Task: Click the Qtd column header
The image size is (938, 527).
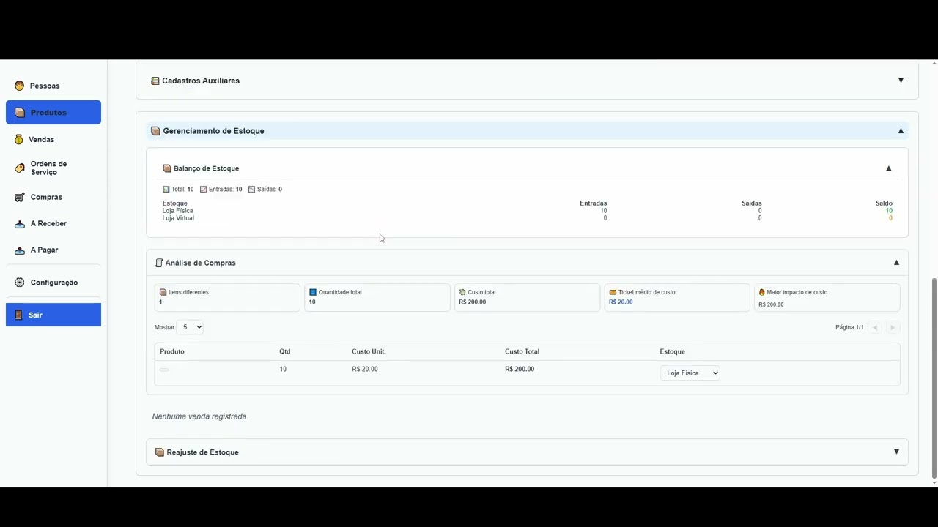Action: tap(285, 351)
